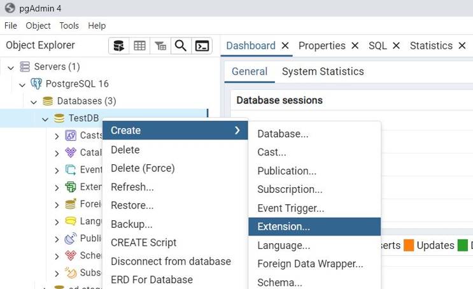
Task: Switch to the SQL tab
Action: click(x=378, y=46)
